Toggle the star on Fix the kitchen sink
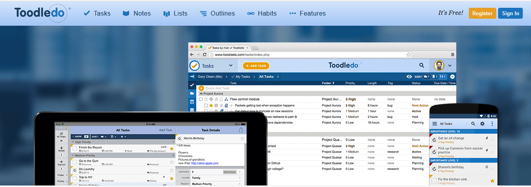The height and width of the screenshot is (187, 531). coord(492,181)
